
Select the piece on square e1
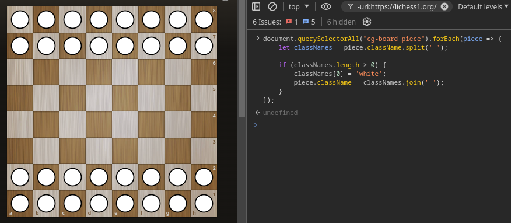pyautogui.click(x=125, y=203)
